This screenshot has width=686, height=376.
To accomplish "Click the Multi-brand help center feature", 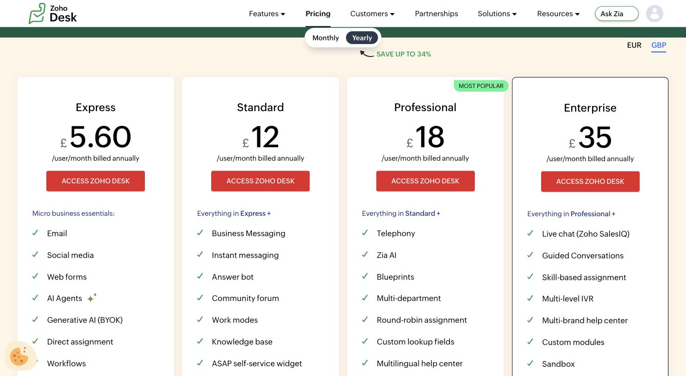I will click(585, 320).
